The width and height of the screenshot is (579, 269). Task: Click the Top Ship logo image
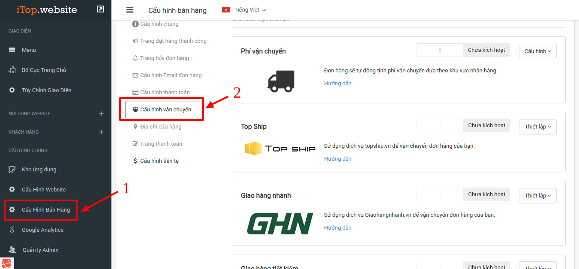pos(280,149)
